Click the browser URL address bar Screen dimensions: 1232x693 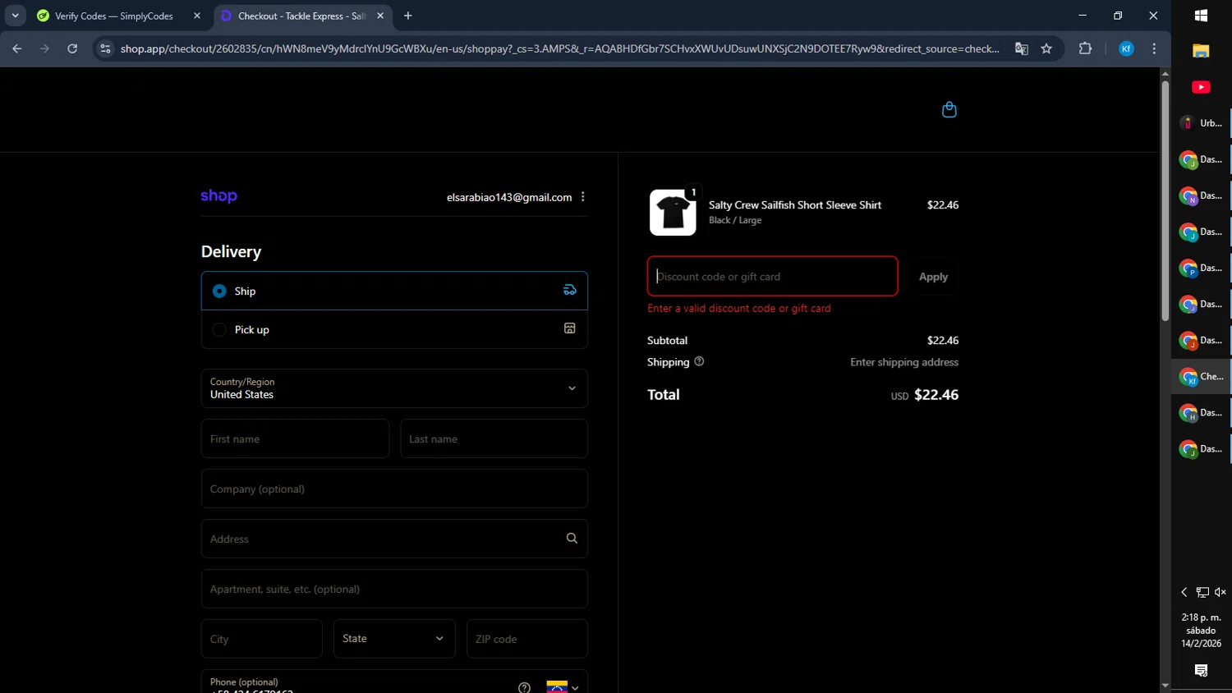tap(559, 48)
